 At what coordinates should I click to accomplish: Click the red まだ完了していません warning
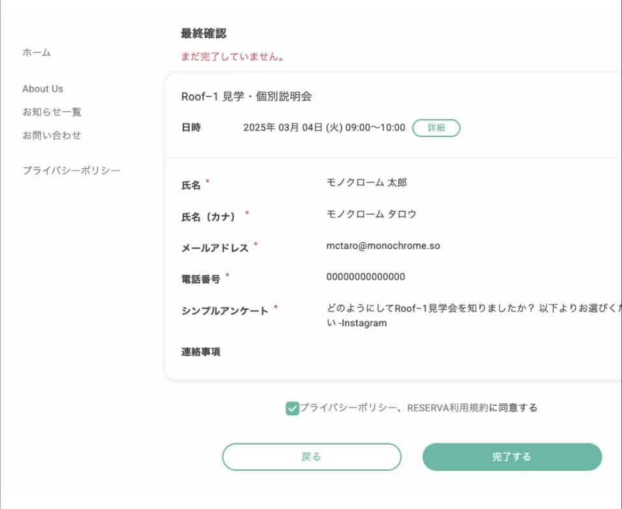click(x=233, y=57)
